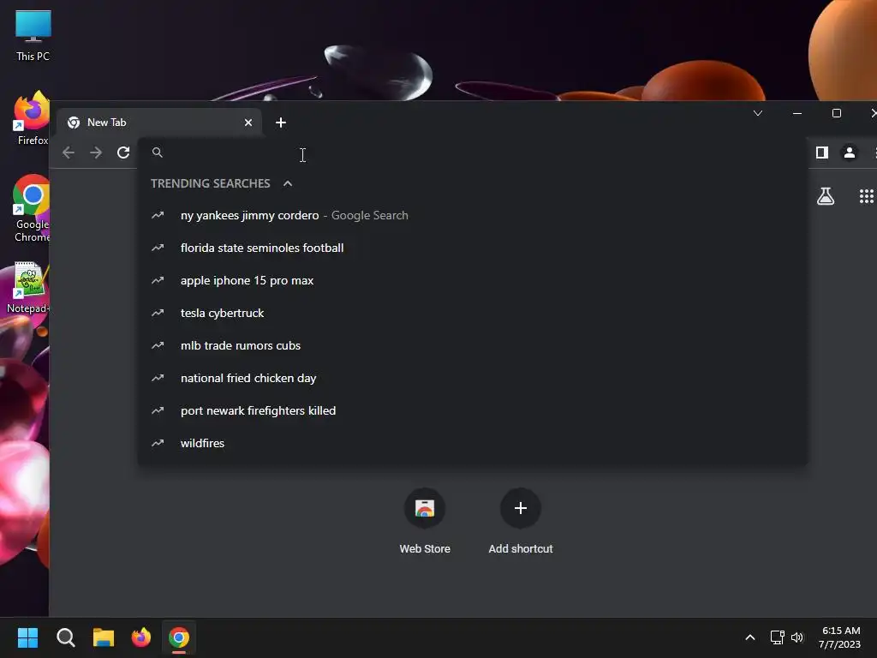Collapse the Trending Searches section

(288, 183)
